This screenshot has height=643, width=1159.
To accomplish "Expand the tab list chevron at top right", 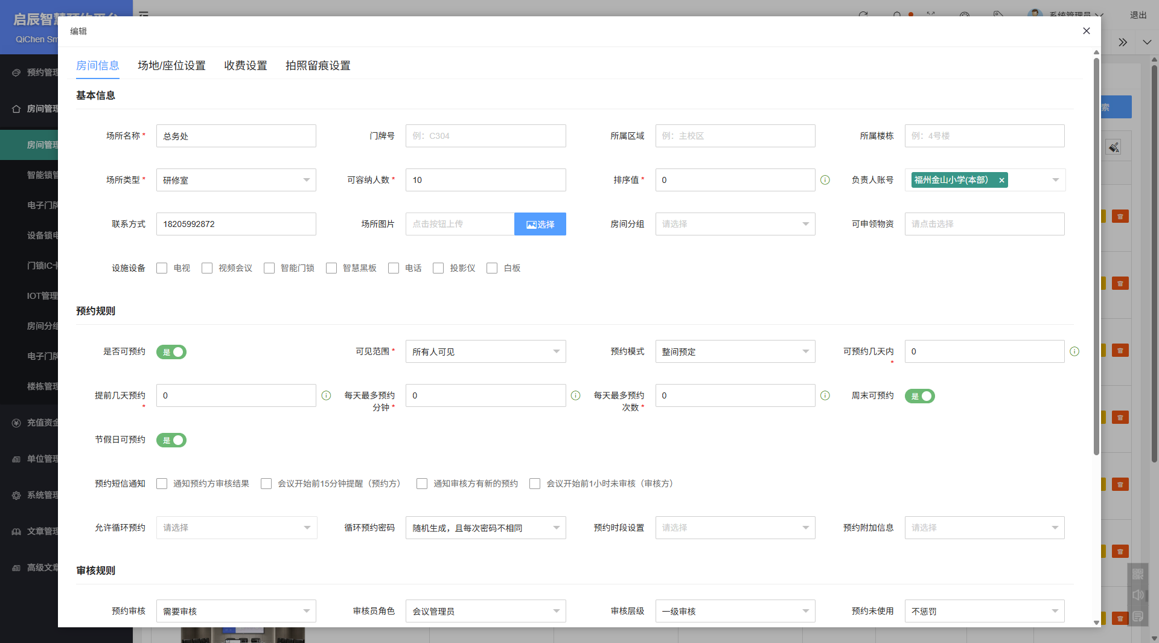I will [x=1147, y=42].
